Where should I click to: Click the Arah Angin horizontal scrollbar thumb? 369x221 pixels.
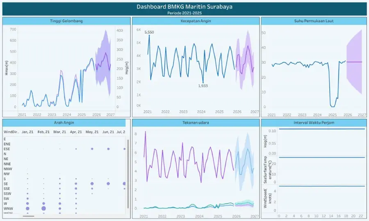[x=28, y=216]
